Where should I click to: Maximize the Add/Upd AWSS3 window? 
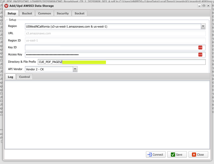[204, 6]
